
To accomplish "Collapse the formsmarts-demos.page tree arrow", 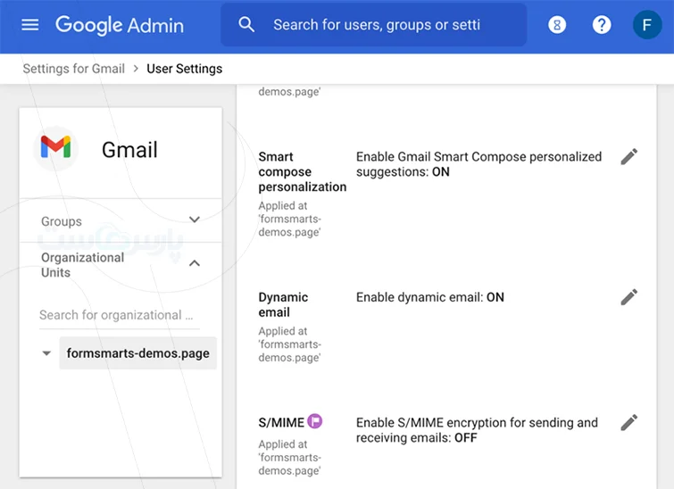I will (x=46, y=353).
